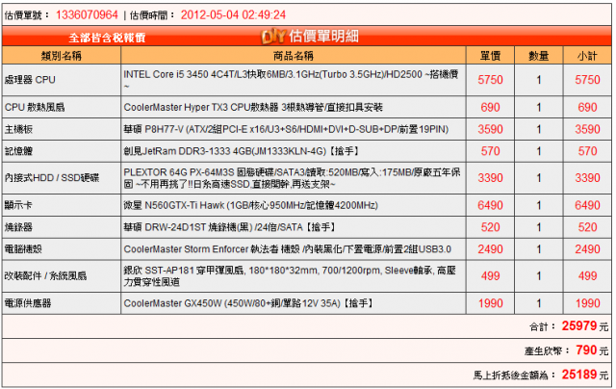Click subtotal 2490 in the case row
This screenshot has width=616, height=389.
tap(587, 249)
